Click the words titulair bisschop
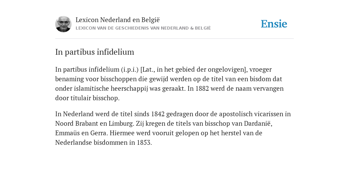The width and height of the screenshot is (349, 174). pyautogui.click(x=95, y=98)
